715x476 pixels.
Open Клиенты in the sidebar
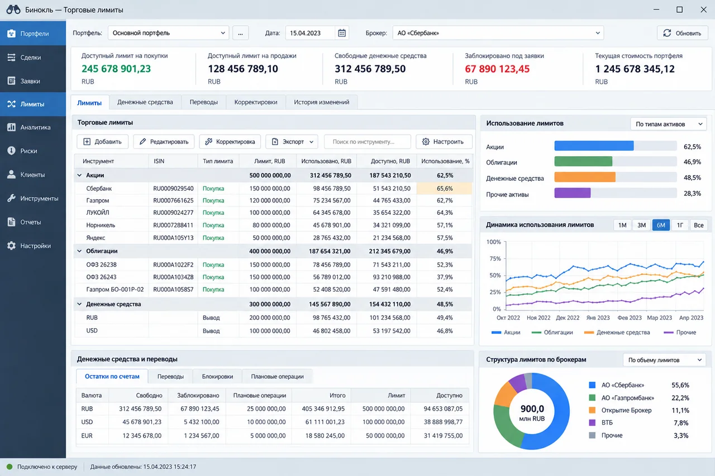[x=33, y=175]
